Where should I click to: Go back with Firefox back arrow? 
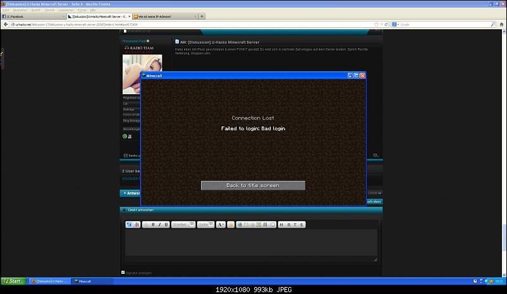pyautogui.click(x=6, y=24)
